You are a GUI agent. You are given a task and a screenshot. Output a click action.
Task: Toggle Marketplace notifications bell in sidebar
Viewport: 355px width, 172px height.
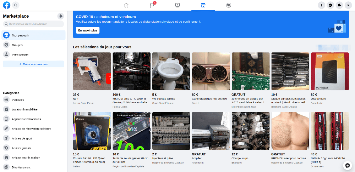pyautogui.click(x=60, y=16)
